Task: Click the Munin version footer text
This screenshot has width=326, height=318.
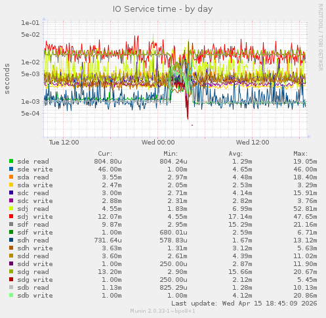Action: (163, 311)
